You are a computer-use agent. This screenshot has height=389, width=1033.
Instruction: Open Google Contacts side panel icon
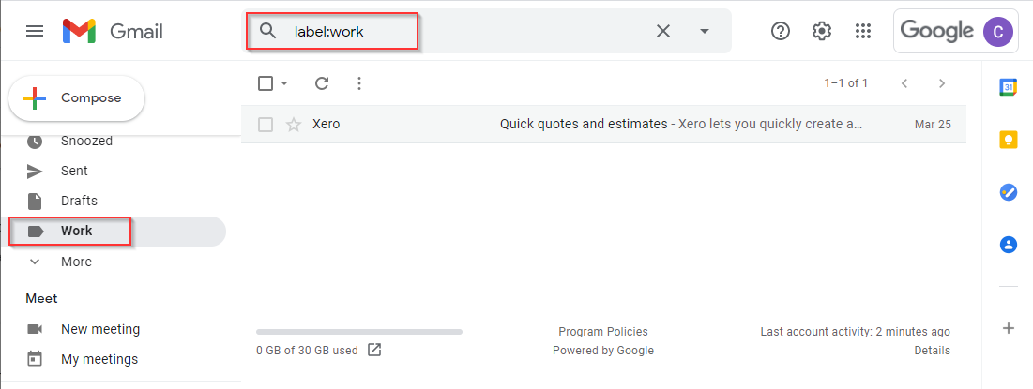(1009, 245)
